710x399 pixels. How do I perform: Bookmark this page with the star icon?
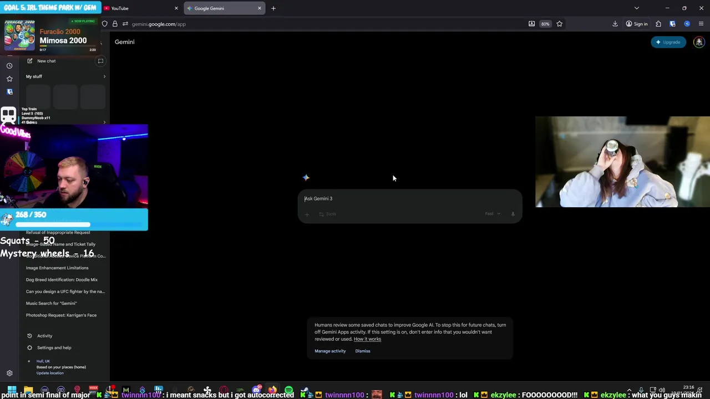559,24
